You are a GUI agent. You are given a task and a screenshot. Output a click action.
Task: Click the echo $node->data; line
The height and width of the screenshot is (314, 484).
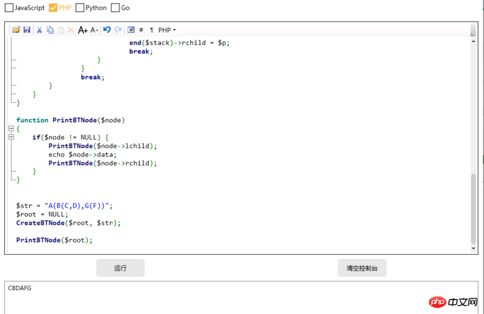click(x=82, y=155)
